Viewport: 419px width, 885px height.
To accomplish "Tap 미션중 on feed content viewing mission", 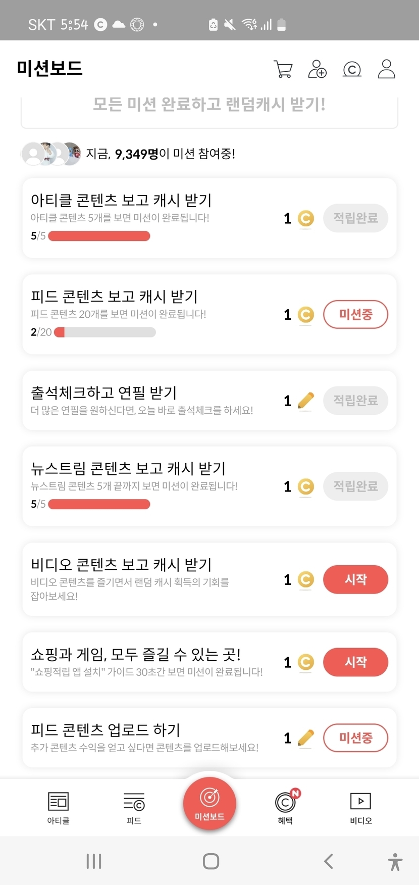I will 355,314.
